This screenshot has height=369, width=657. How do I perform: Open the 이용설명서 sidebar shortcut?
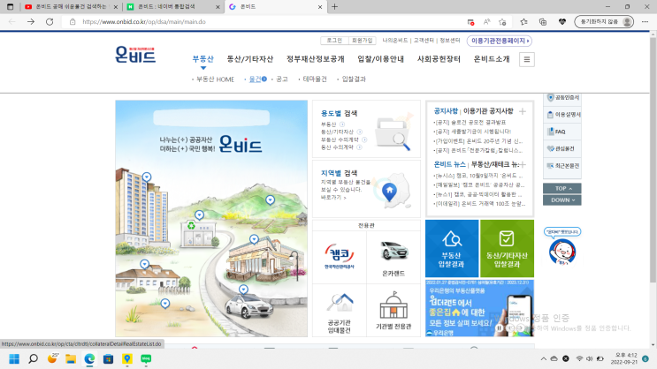point(562,115)
